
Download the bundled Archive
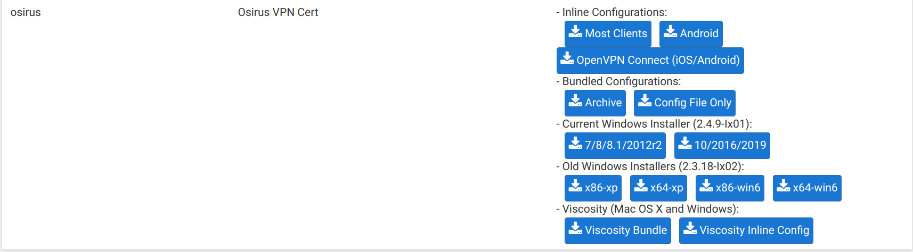(595, 103)
